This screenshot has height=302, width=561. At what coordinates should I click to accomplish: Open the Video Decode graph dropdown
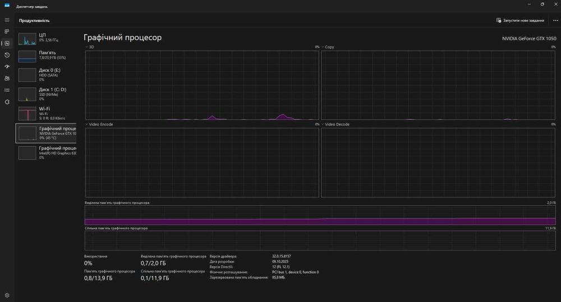[323, 124]
